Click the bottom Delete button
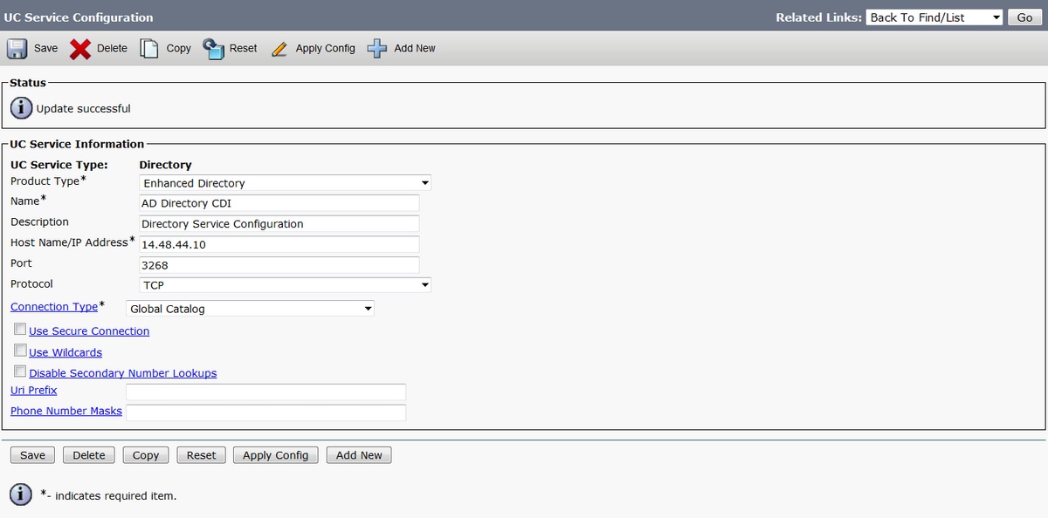The height and width of the screenshot is (518, 1048). [x=89, y=455]
